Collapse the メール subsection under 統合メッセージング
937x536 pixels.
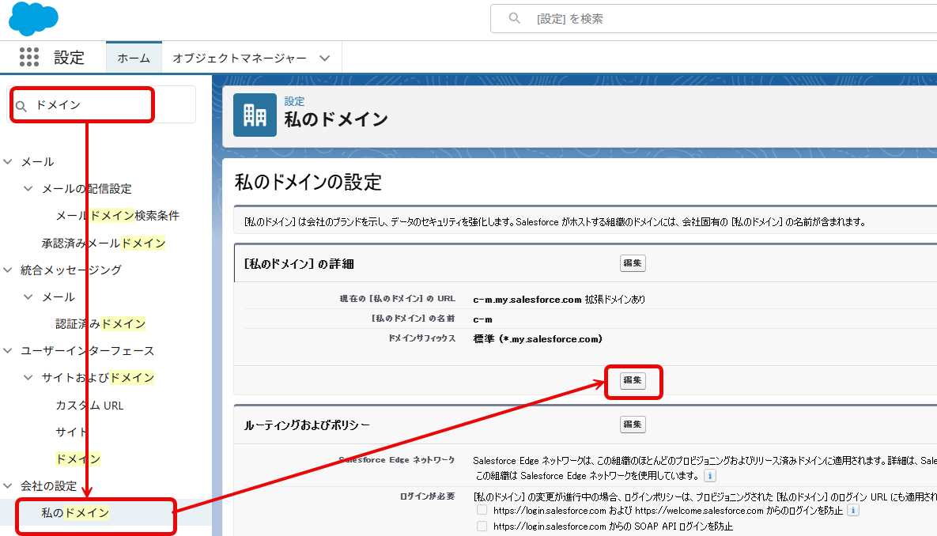click(x=28, y=296)
